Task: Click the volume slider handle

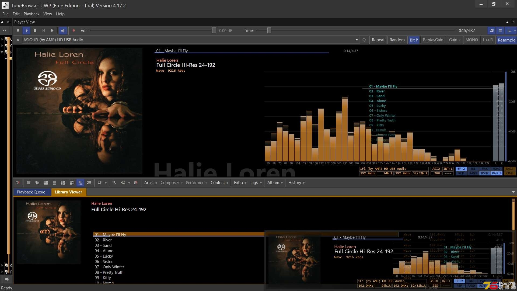Action: pyautogui.click(x=214, y=30)
